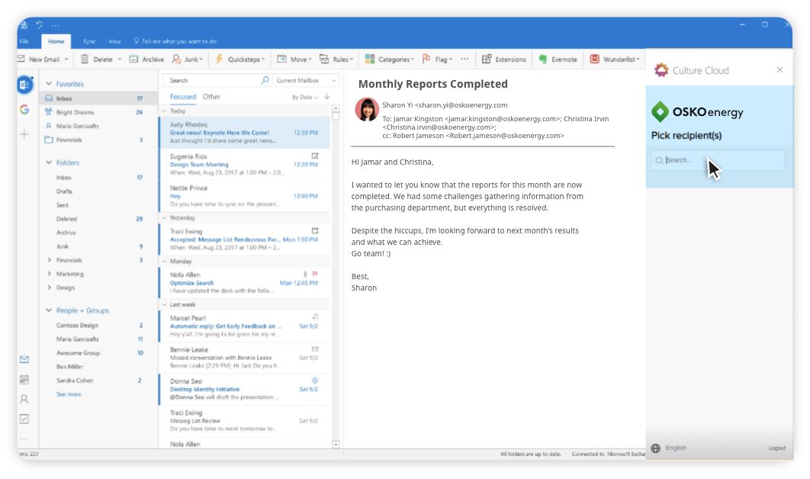The width and height of the screenshot is (810, 479).
Task: Click See more under People + Groups
Action: click(69, 394)
